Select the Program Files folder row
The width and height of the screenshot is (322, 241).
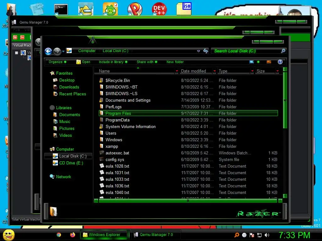(188, 113)
